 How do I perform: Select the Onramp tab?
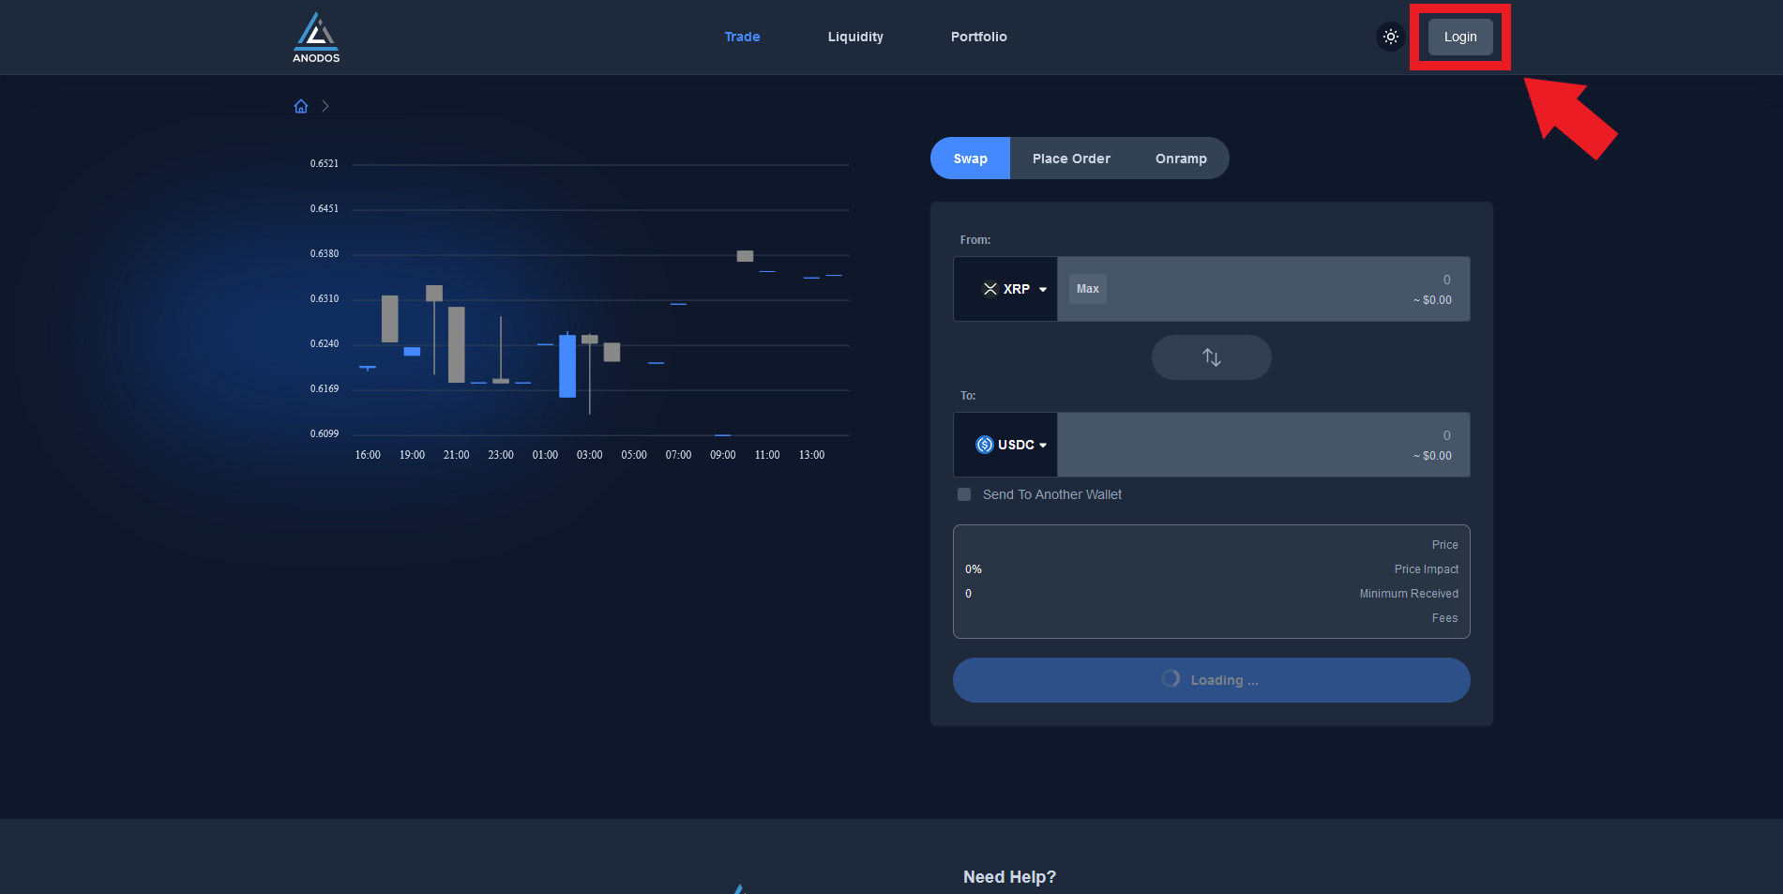point(1181,159)
